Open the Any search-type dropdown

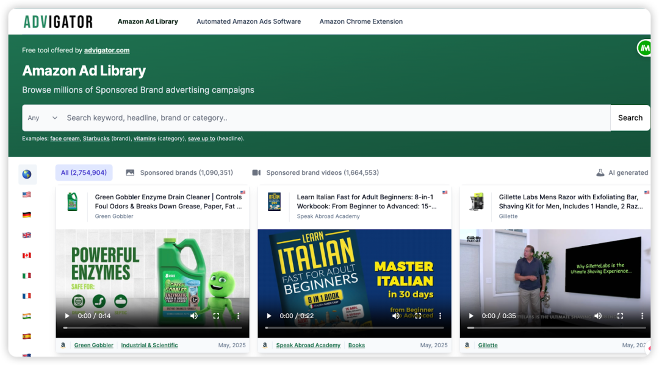[x=43, y=118]
